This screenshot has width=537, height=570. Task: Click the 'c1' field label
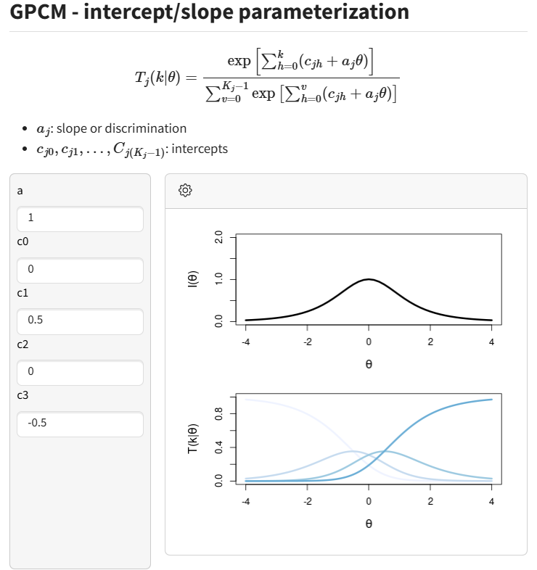[x=22, y=293]
